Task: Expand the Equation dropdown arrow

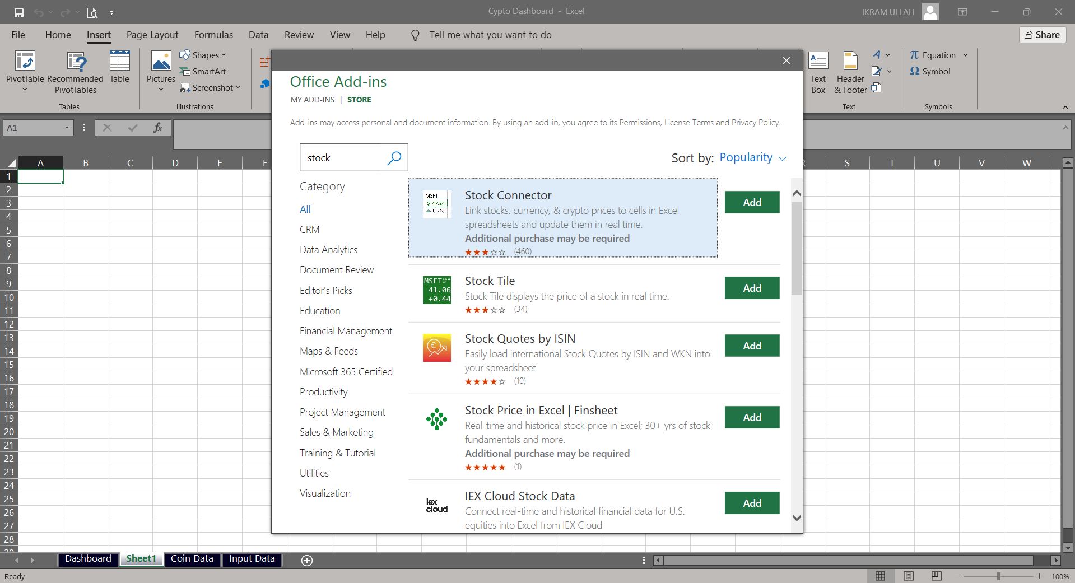Action: [965, 55]
